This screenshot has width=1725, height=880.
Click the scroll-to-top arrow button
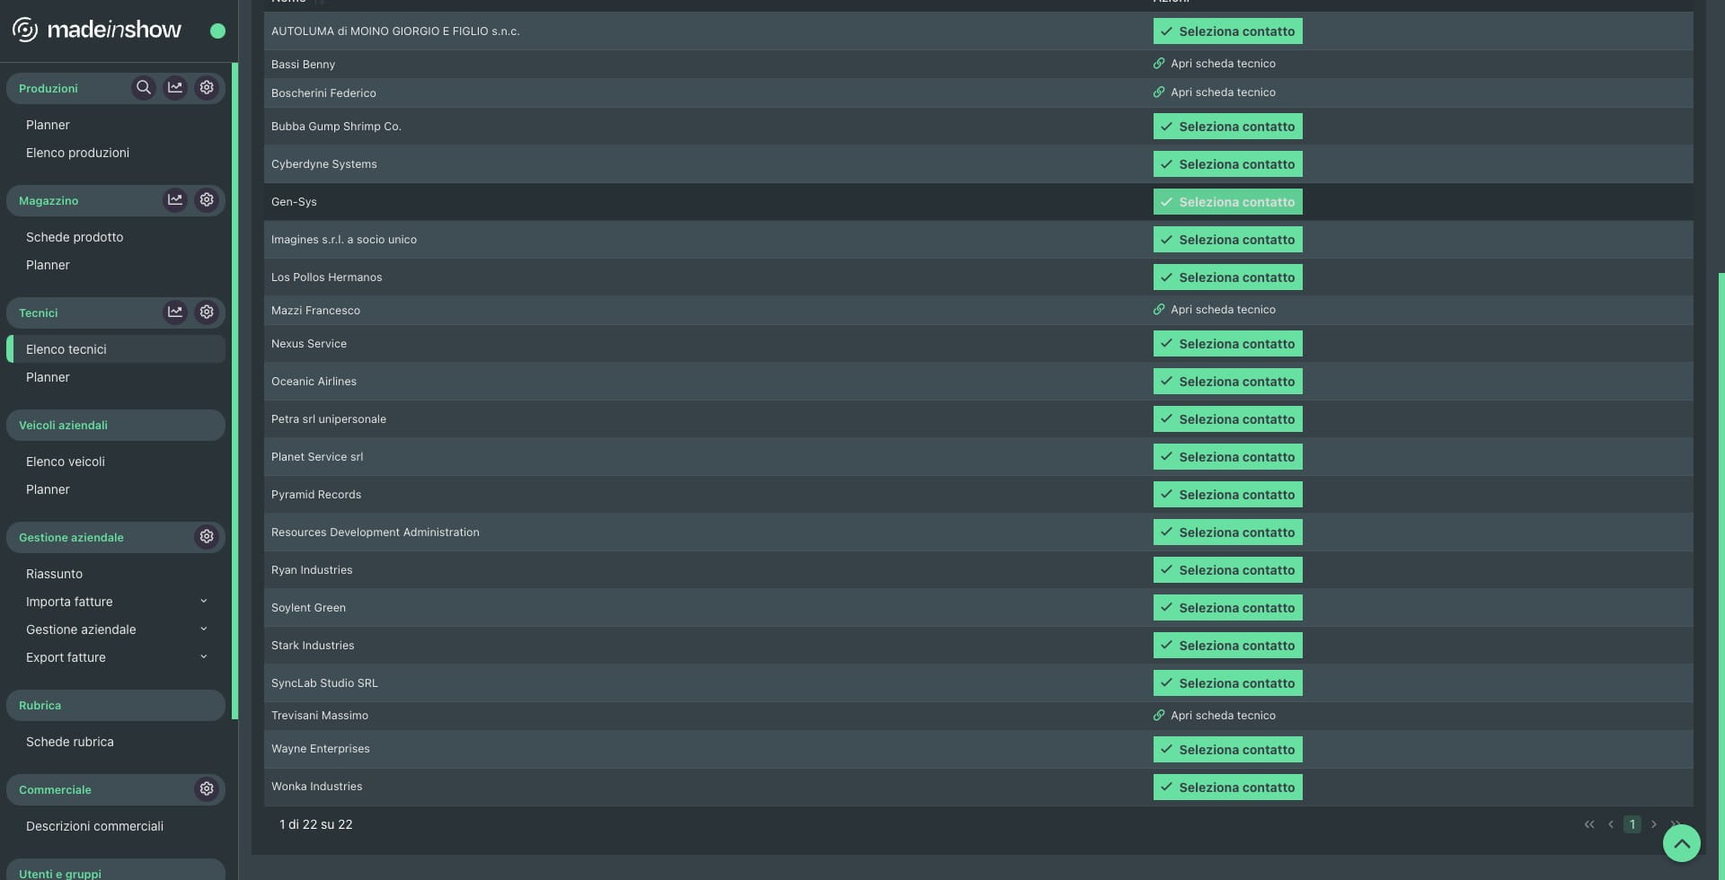1681,843
